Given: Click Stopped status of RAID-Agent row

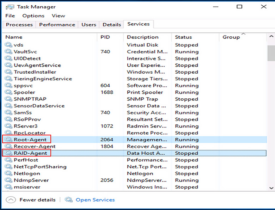Looking at the screenshot, I should (x=187, y=153).
